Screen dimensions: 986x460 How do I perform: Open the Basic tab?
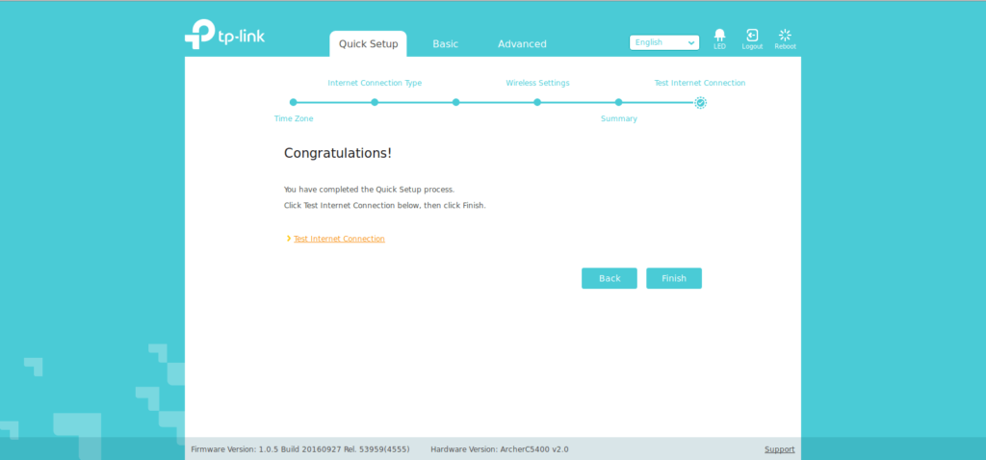click(x=445, y=44)
